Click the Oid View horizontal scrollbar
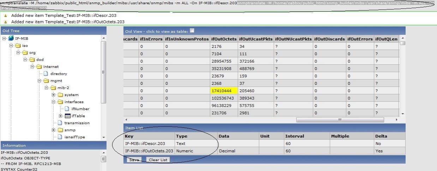Image resolution: width=437 pixels, height=171 pixels. [340, 120]
